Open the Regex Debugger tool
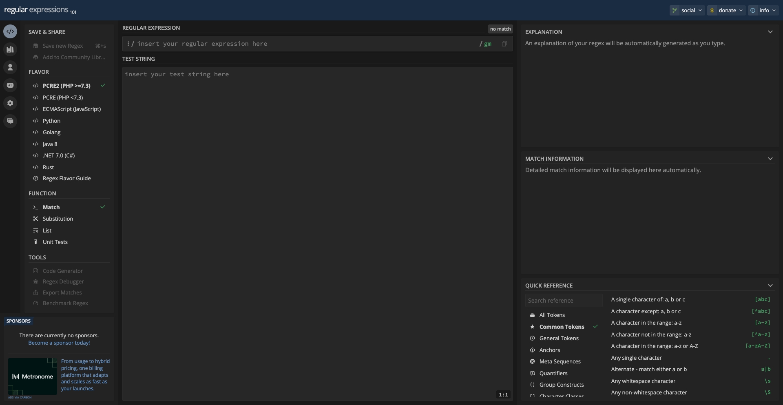 tap(63, 281)
